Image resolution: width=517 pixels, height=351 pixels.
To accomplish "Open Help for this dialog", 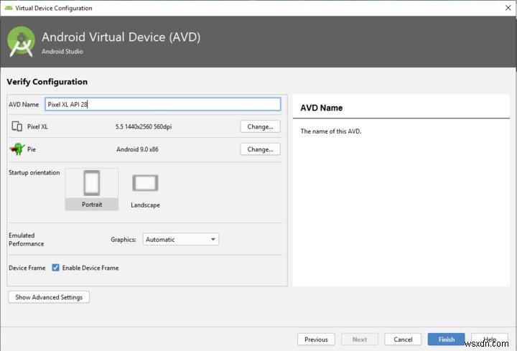I will coord(490,340).
